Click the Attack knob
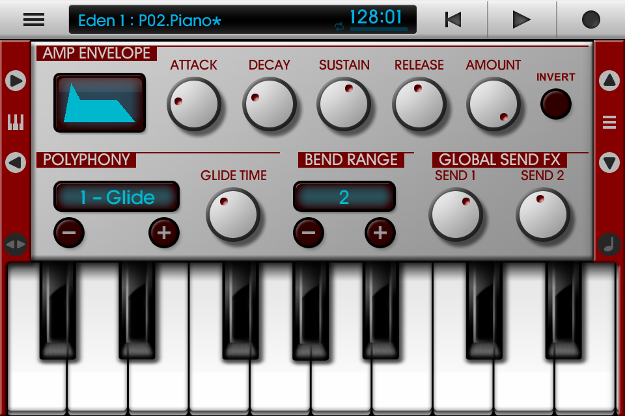The height and width of the screenshot is (416, 625). pos(194,104)
